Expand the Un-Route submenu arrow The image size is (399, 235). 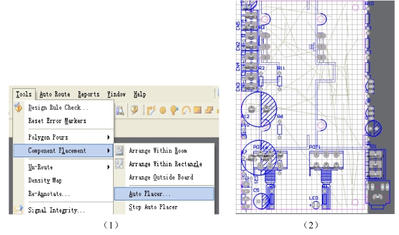(x=109, y=167)
